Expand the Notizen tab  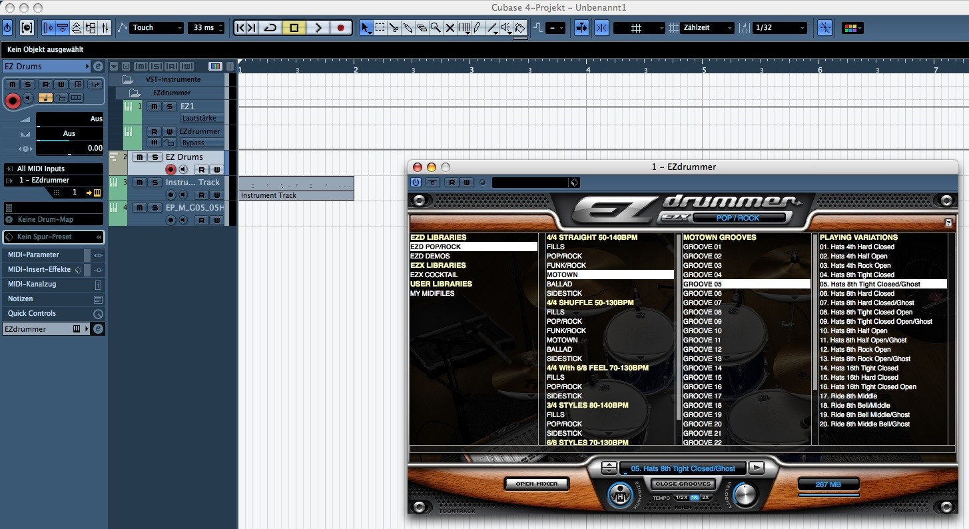[x=53, y=299]
